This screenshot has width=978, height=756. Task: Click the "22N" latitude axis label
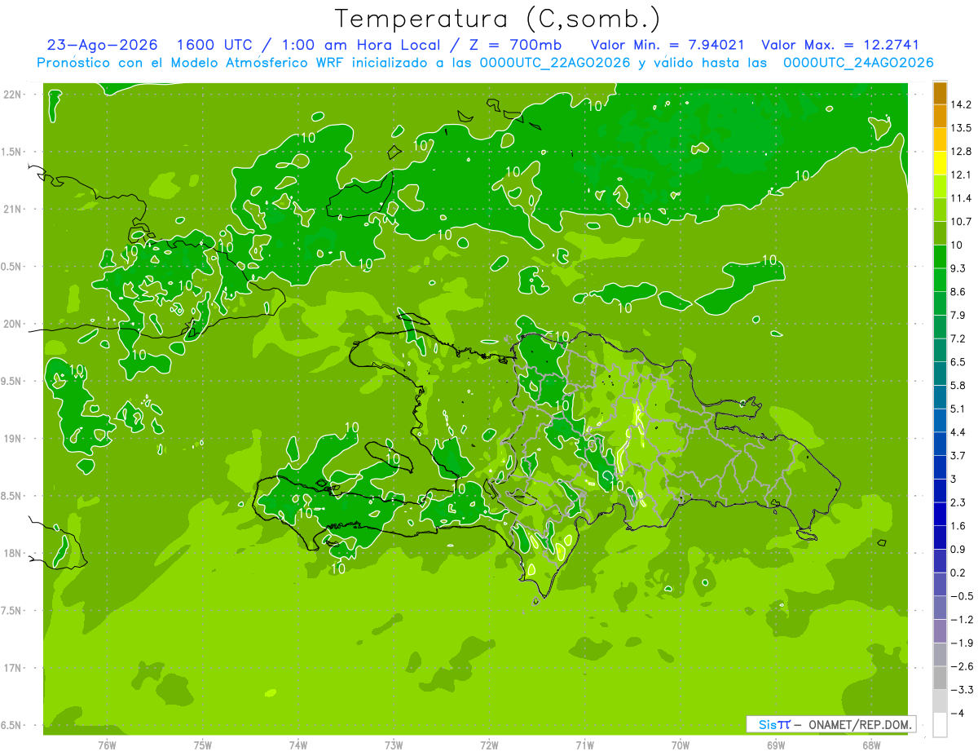coord(13,95)
